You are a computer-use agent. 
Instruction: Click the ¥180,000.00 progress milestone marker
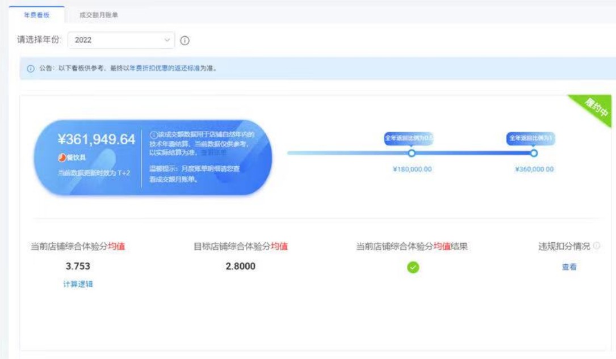pos(412,153)
